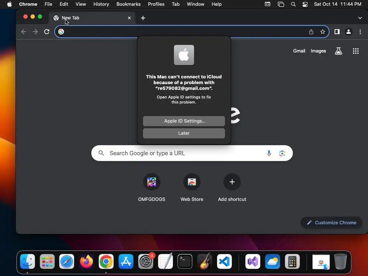
Task: Open Chrome three-dot menu
Action: [360, 32]
